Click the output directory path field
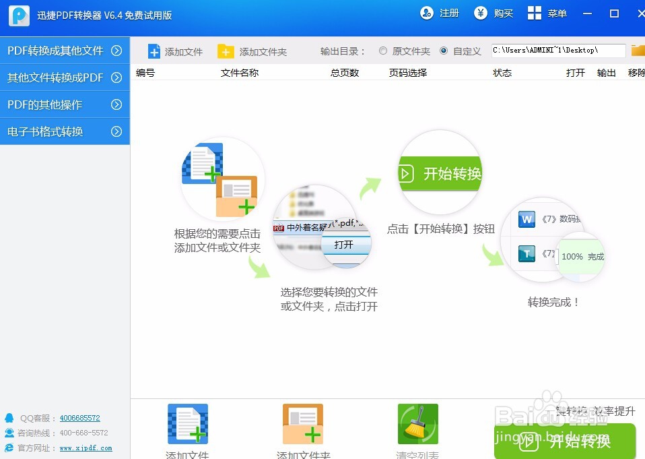The image size is (645, 459). (x=559, y=50)
